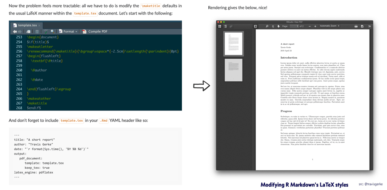The height and width of the screenshot is (190, 387).
Task: Click the 'latex_engine: pdflatex' YAML line
Action: pyautogui.click(x=34, y=172)
